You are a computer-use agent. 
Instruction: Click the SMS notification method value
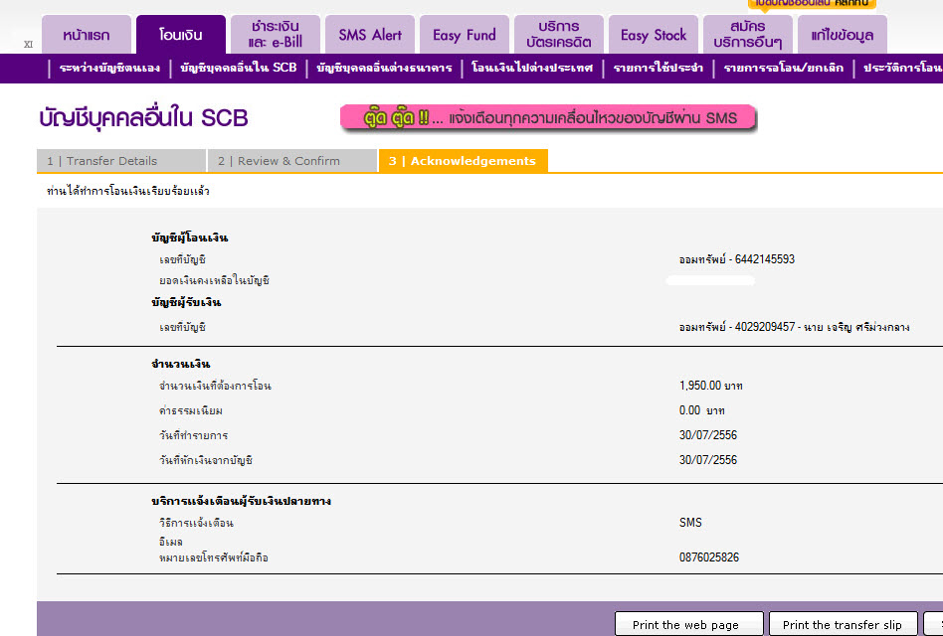[x=690, y=523]
